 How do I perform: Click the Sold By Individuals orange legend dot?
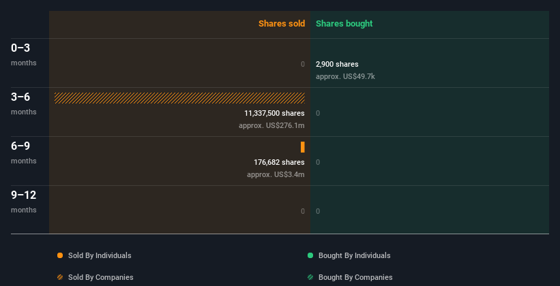pyautogui.click(x=60, y=255)
